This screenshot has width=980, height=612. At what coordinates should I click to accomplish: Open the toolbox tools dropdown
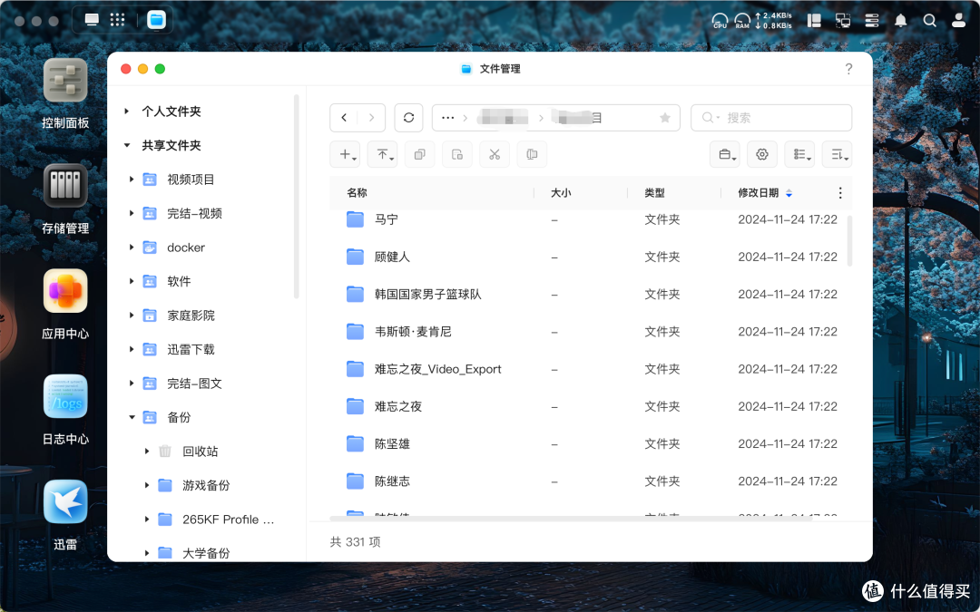pyautogui.click(x=725, y=154)
